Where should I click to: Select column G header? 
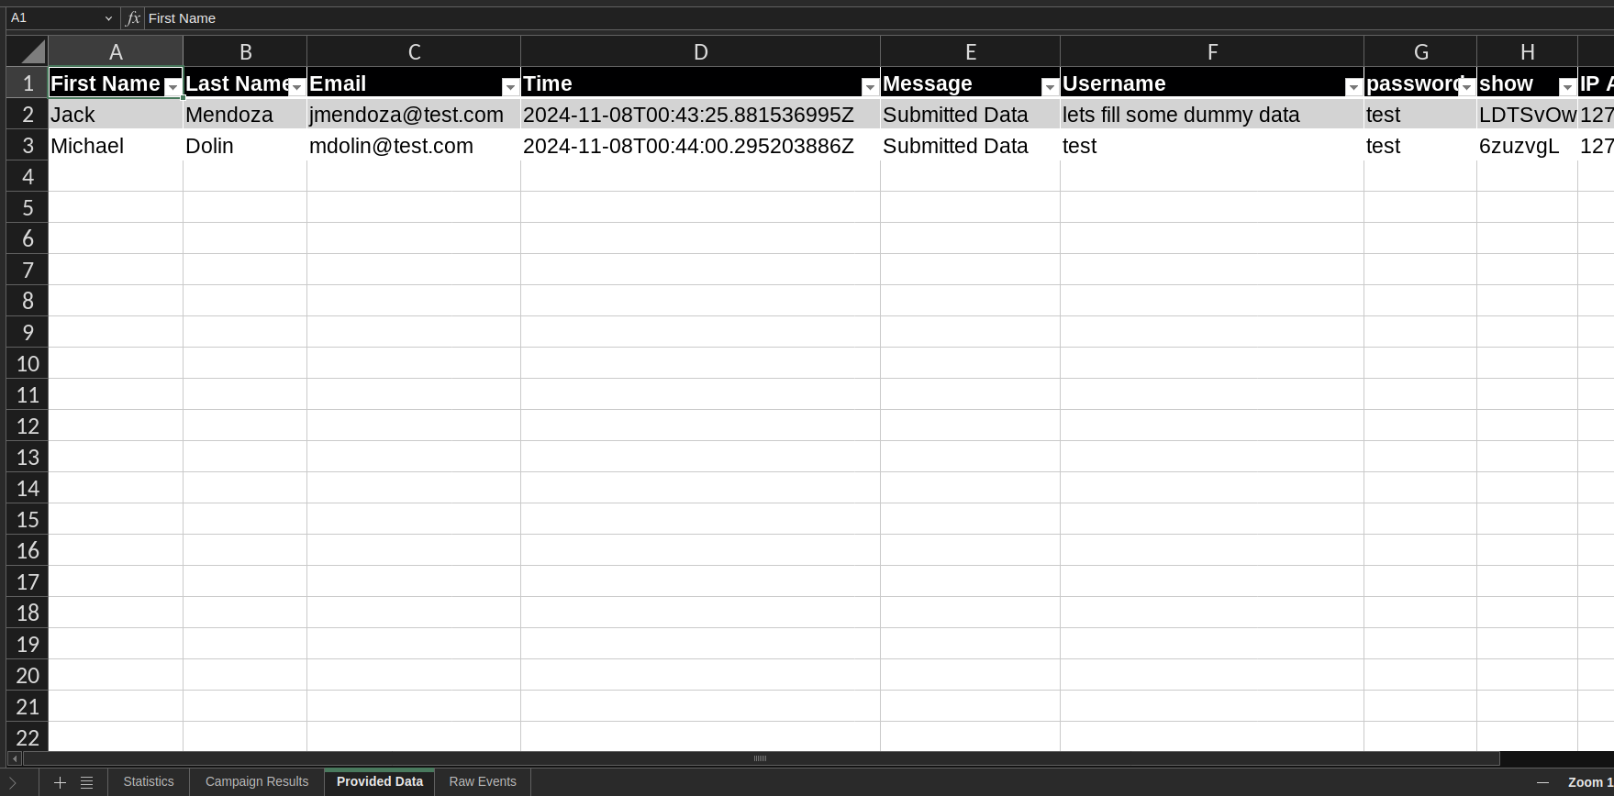click(x=1420, y=51)
